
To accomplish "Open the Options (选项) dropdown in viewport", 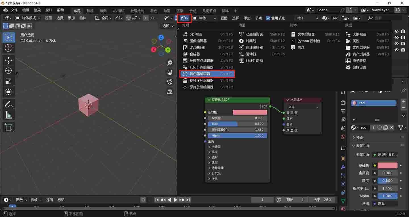I will coord(168,26).
